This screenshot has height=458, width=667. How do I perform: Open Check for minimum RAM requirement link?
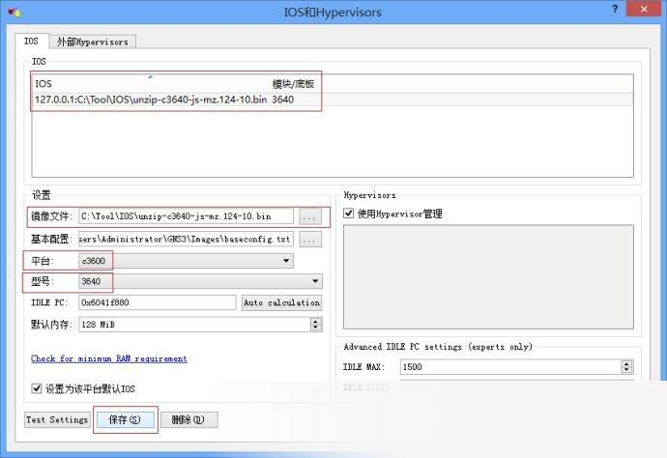click(x=109, y=358)
